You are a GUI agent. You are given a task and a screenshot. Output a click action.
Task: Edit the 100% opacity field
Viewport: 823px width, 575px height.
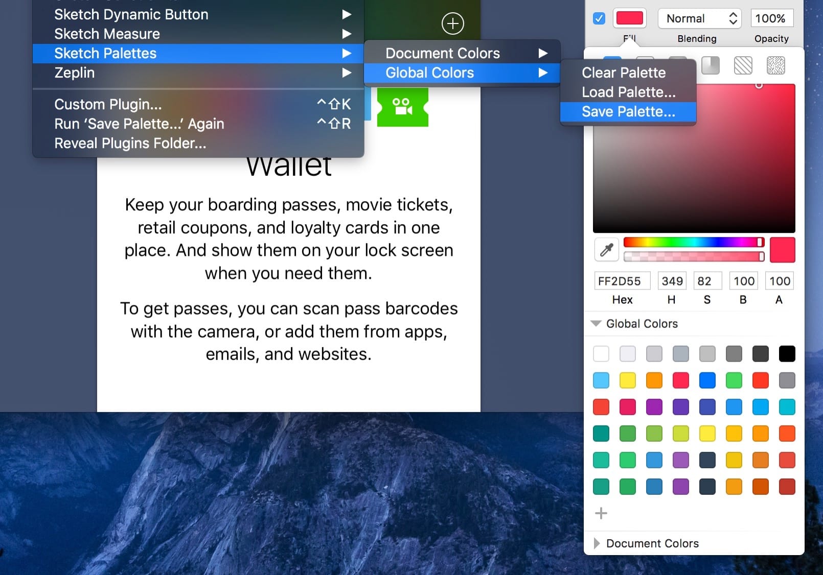771,18
